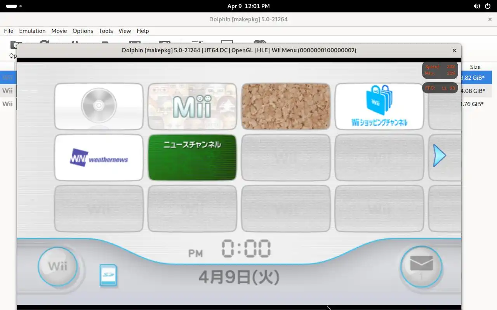Image resolution: width=497 pixels, height=310 pixels.
Task: Close the main Dolphin window
Action: point(490,19)
